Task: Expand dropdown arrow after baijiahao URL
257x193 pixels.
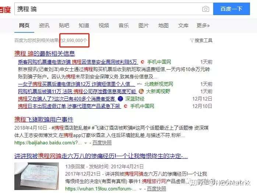Action: click(85, 143)
